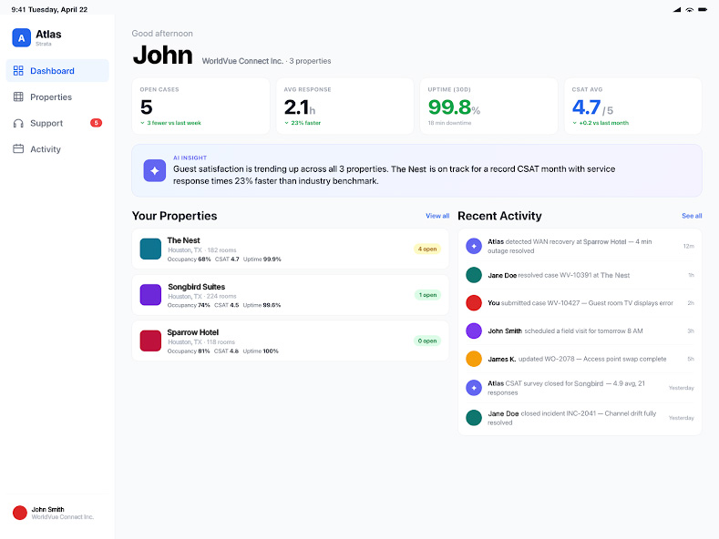The image size is (719, 539).
Task: Open the CSAT Avg stat card
Action: [632, 106]
